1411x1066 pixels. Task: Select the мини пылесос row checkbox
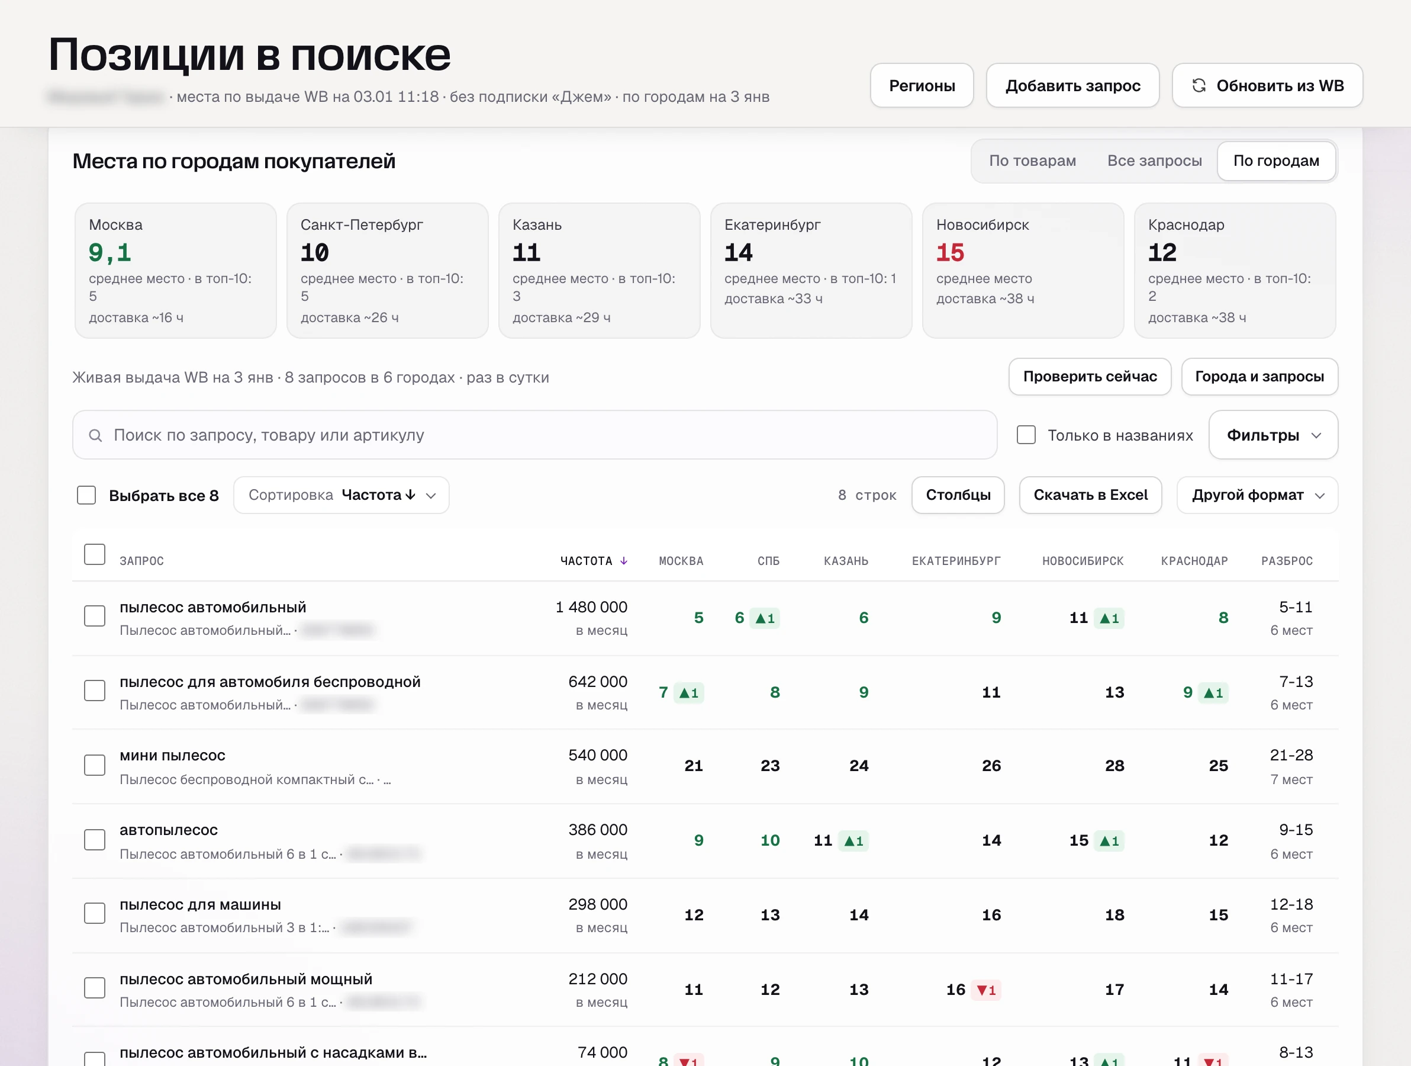coord(95,765)
